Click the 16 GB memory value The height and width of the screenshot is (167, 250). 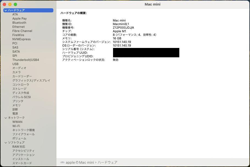coord(117,38)
